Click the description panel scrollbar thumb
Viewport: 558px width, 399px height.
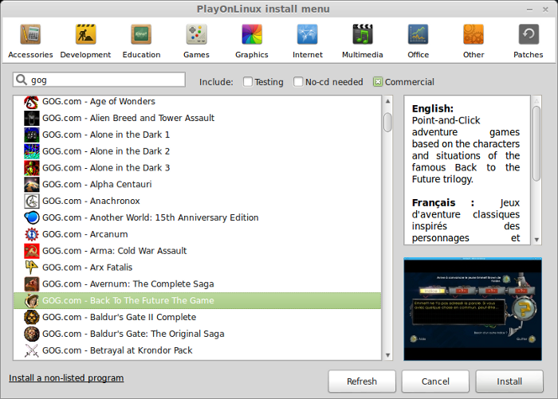pos(536,143)
